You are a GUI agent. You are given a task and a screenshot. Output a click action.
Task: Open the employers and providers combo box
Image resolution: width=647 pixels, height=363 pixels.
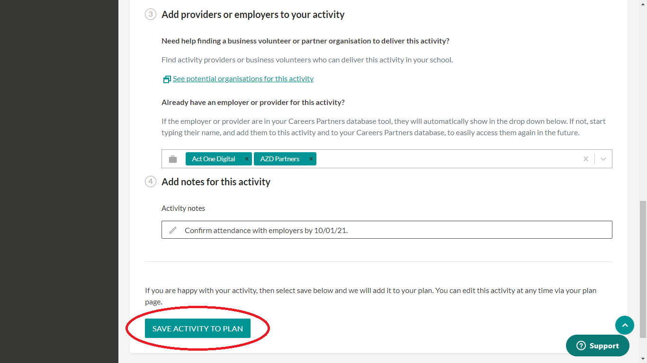point(445,159)
